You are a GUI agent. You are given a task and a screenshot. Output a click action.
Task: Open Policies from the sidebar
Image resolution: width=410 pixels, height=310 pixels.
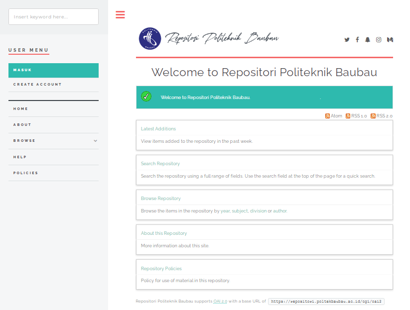(26, 173)
